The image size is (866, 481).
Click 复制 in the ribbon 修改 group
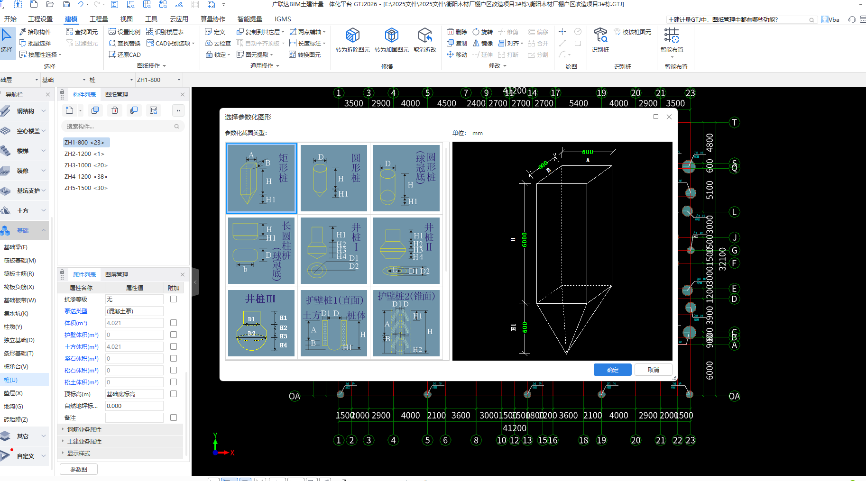(457, 43)
